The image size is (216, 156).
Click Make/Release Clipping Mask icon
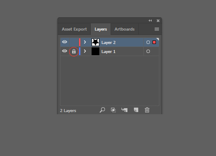[113, 110]
